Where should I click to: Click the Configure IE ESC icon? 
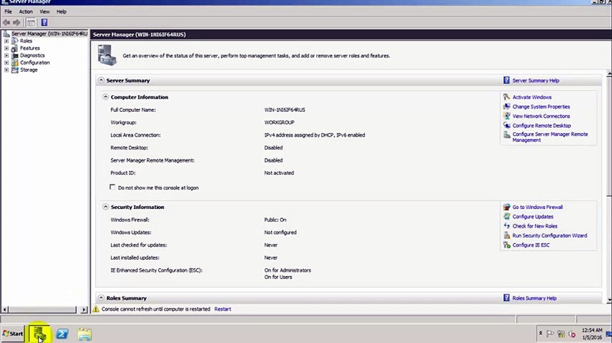point(507,245)
